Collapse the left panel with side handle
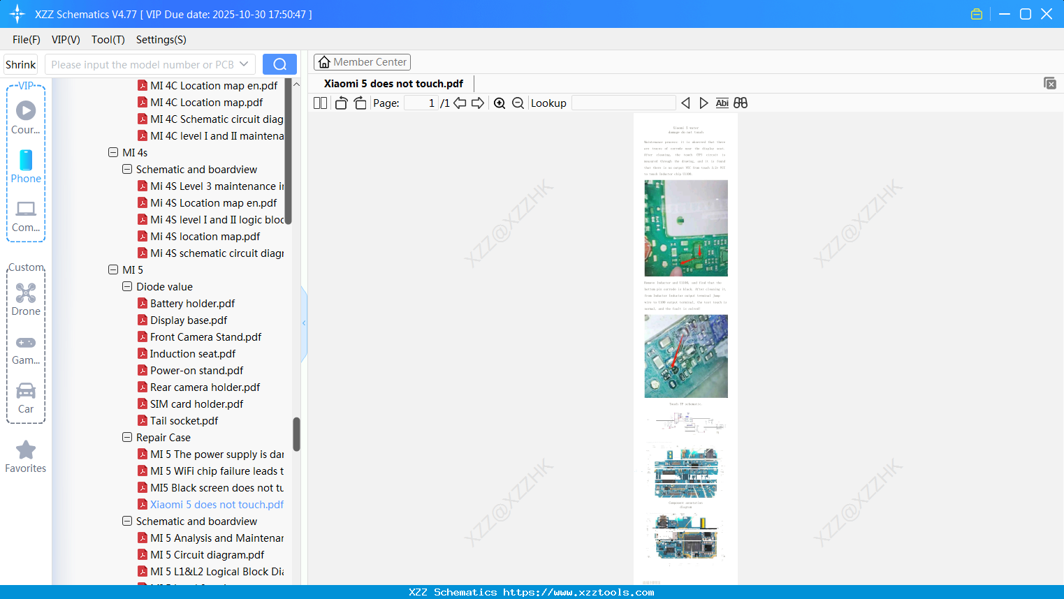Viewport: 1064px width, 599px height. 304,323
